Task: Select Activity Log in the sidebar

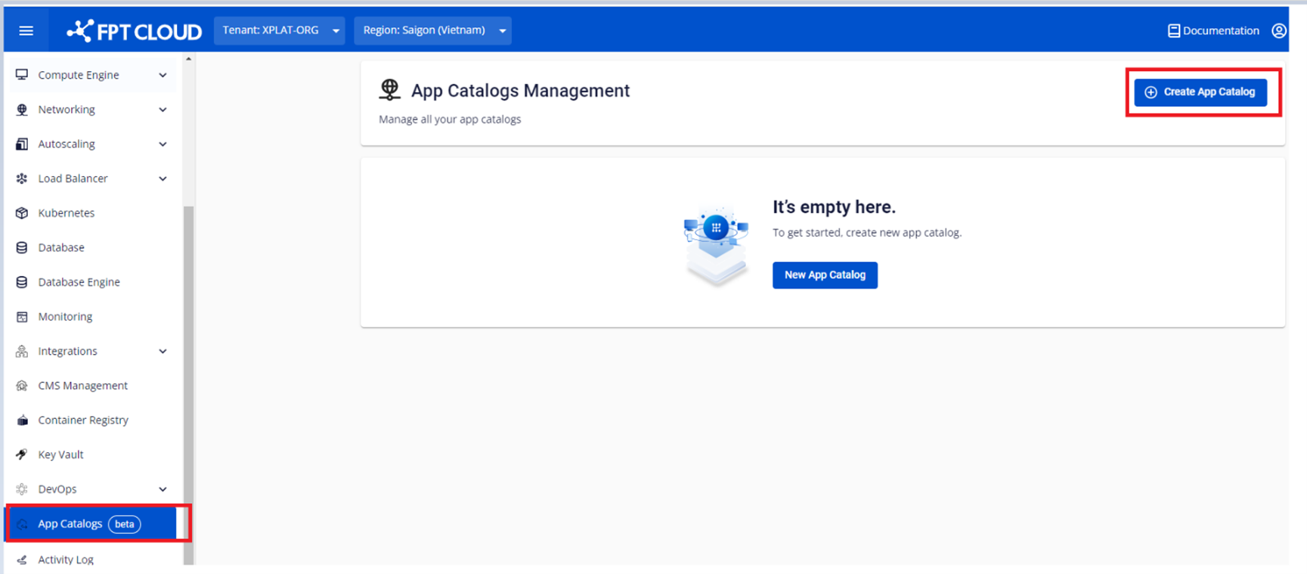Action: pyautogui.click(x=66, y=560)
